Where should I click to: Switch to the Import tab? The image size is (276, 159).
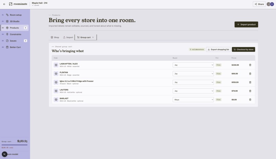click(68, 37)
